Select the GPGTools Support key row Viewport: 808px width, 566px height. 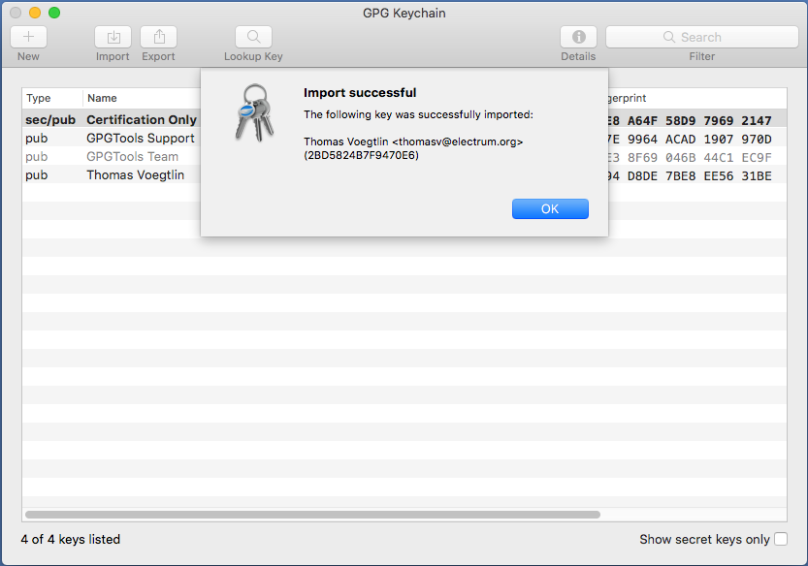[404, 139]
